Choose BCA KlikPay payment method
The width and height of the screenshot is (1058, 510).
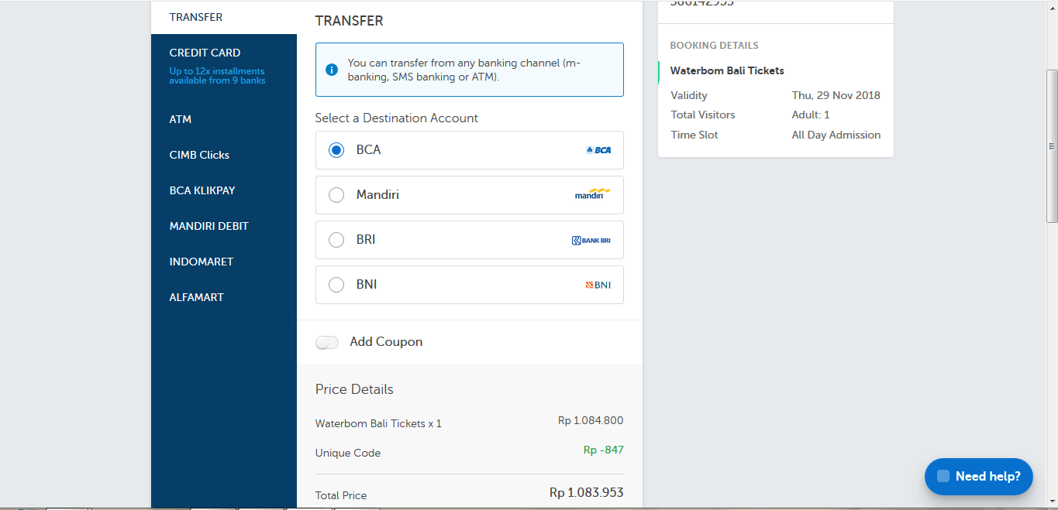pos(202,190)
